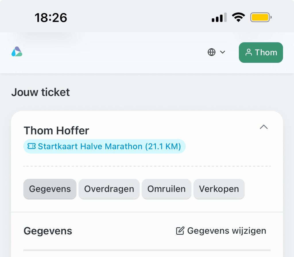Expand the Thom account menu
This screenshot has width=294, height=257.
261,52
